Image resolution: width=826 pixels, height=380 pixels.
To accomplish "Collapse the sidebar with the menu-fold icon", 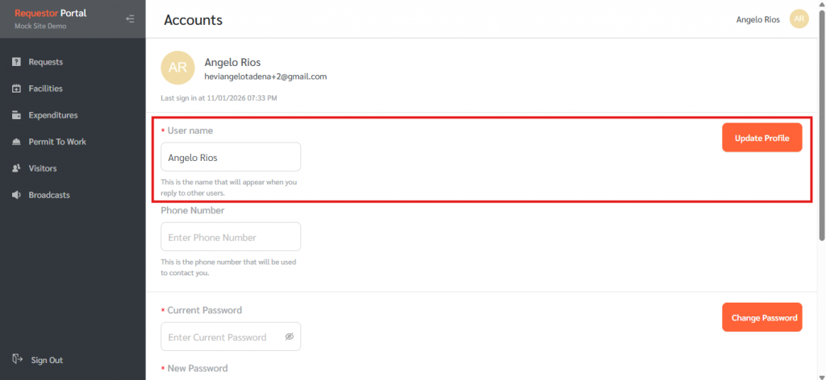I will [x=130, y=19].
